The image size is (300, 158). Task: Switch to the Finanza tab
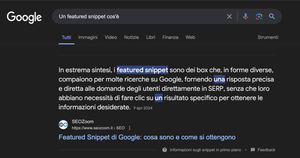coord(170,37)
